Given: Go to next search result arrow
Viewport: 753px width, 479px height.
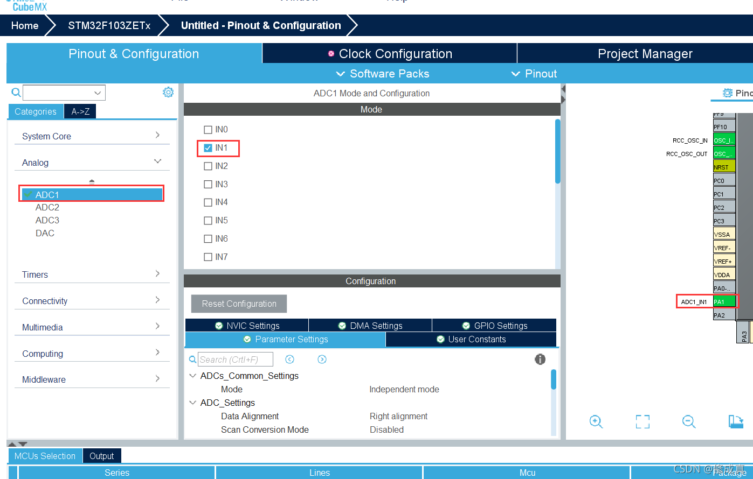Looking at the screenshot, I should coord(322,360).
